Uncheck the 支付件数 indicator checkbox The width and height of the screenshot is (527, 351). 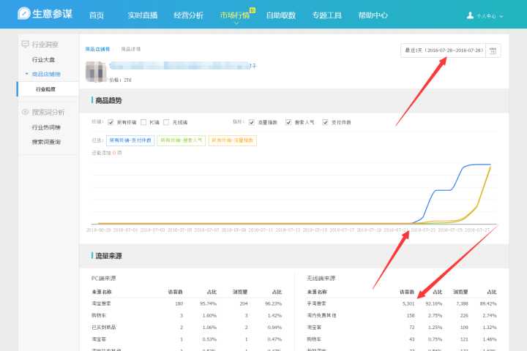tap(324, 122)
